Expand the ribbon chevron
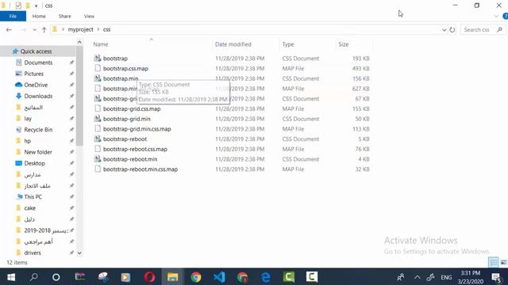Screen dimensions: 508x285 (496, 16)
